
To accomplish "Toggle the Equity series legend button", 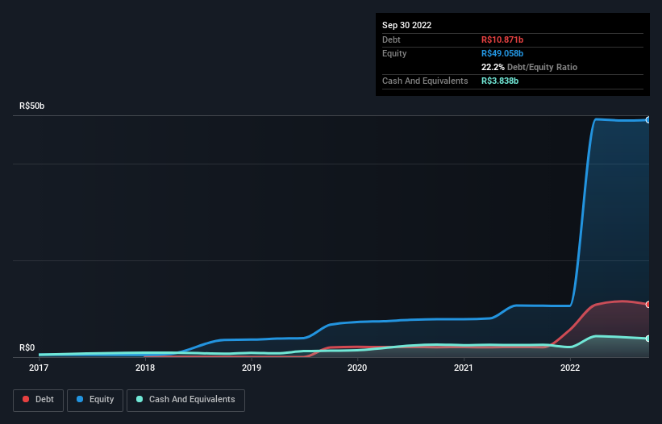I will (x=95, y=400).
